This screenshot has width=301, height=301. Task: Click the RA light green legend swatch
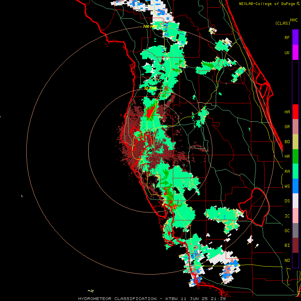click(x=295, y=171)
